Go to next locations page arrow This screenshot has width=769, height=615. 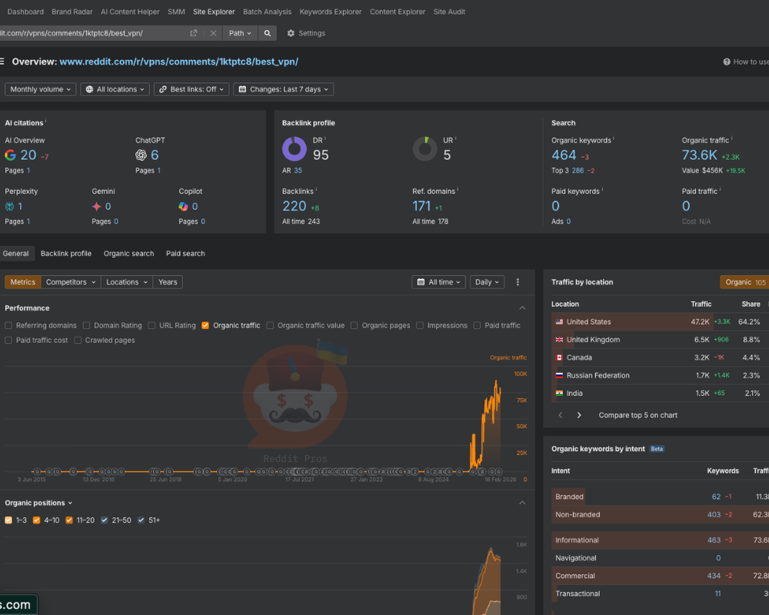click(x=579, y=415)
